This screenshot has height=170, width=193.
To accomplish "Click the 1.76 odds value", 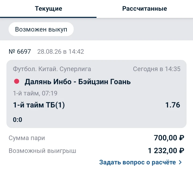I will (x=173, y=105).
